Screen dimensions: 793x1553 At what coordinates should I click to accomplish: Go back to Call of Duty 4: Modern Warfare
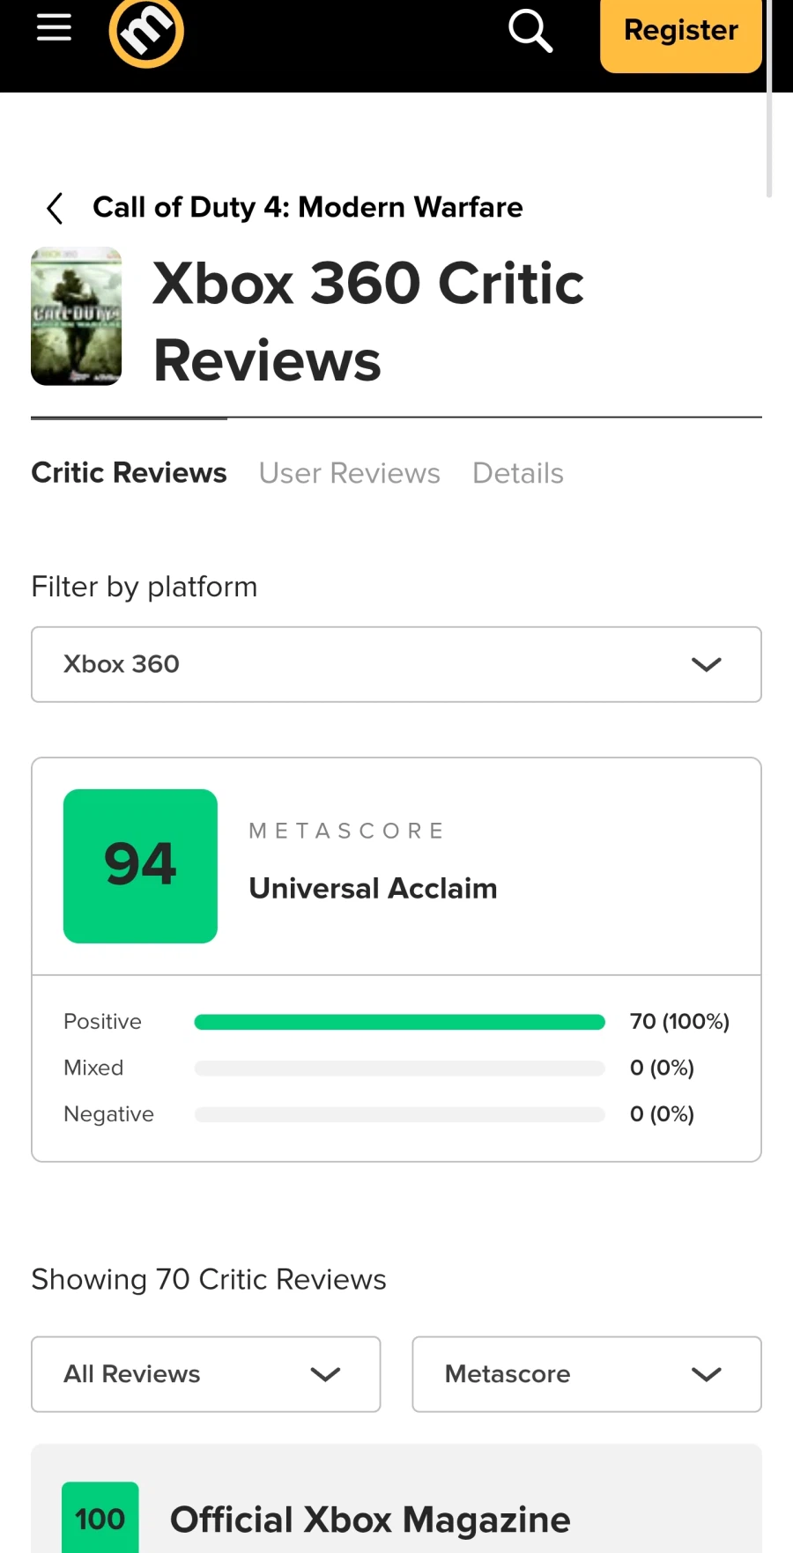click(308, 208)
